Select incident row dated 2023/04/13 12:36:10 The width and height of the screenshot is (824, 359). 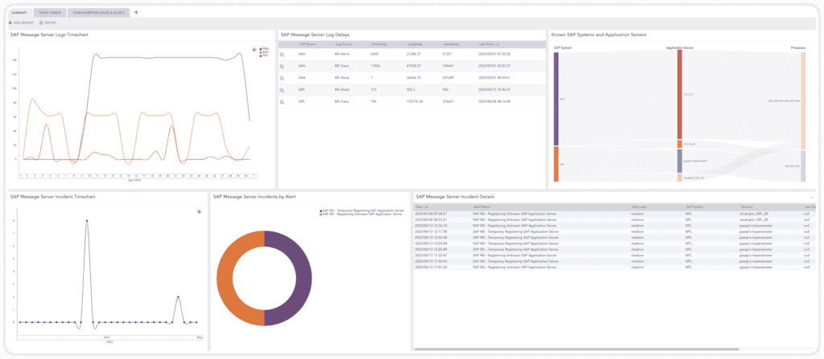coord(614,226)
